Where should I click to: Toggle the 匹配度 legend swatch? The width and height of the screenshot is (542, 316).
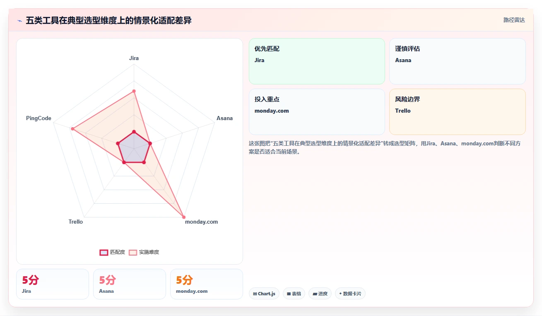104,252
